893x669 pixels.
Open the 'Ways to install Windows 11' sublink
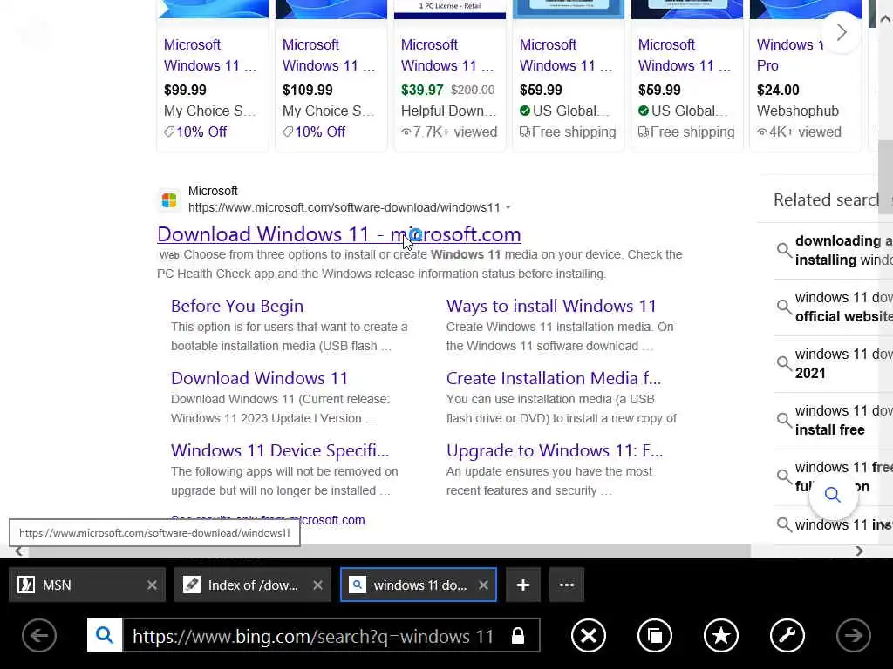click(x=551, y=306)
